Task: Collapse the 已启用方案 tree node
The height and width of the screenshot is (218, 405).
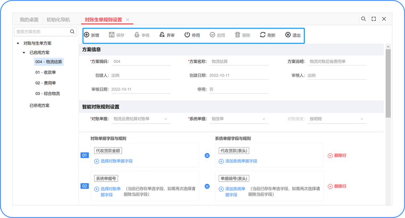Action: [24, 53]
